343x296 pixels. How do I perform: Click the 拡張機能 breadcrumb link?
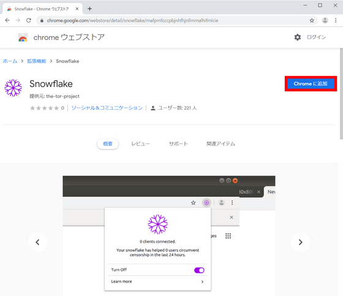(x=37, y=61)
